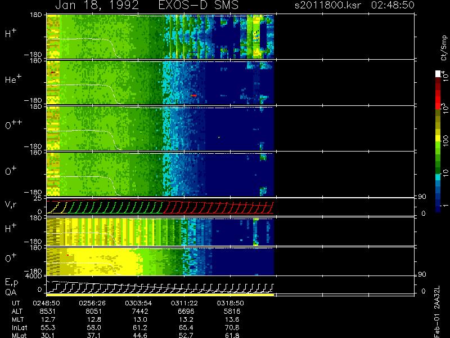Click the "MLat" row label

tap(19, 335)
